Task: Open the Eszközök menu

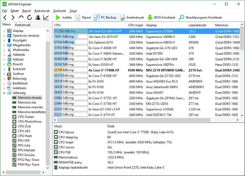Action: [x=60, y=11]
